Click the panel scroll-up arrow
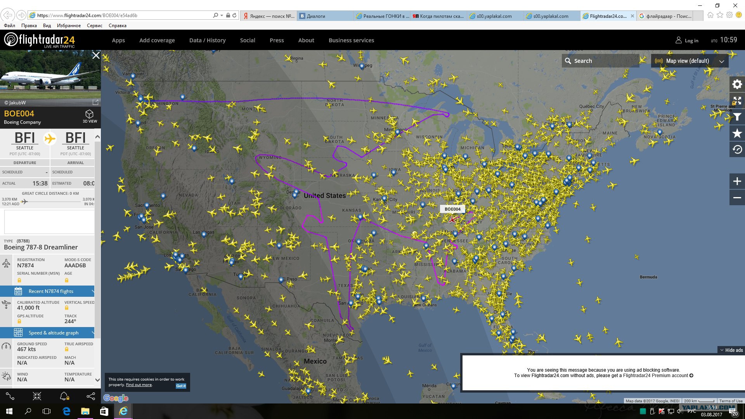The height and width of the screenshot is (419, 745). click(x=97, y=137)
